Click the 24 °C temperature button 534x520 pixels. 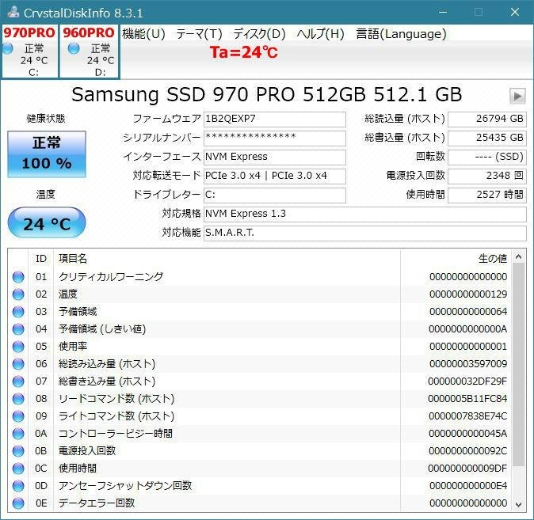tap(47, 222)
